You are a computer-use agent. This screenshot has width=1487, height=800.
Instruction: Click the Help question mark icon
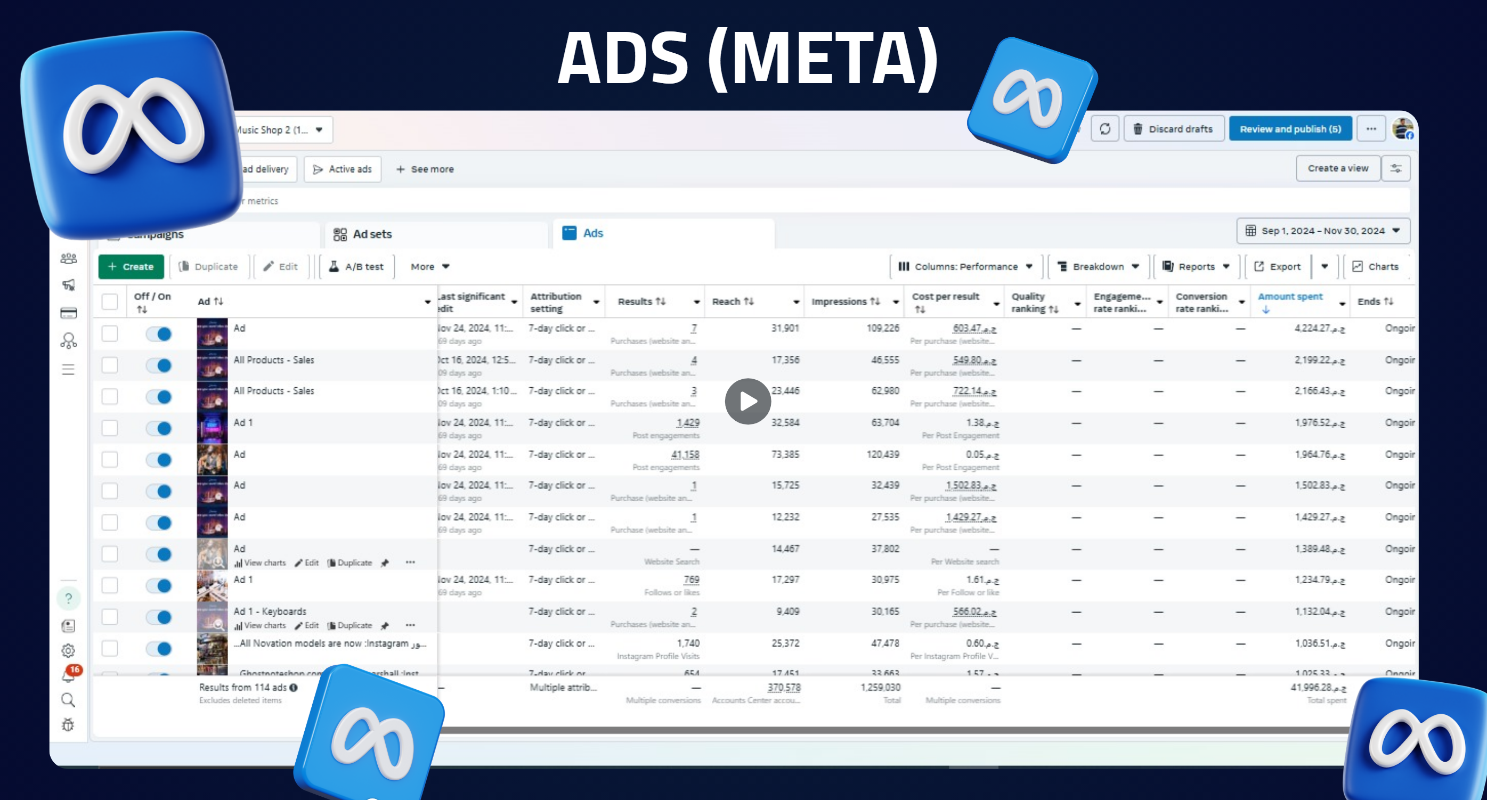pos(69,599)
